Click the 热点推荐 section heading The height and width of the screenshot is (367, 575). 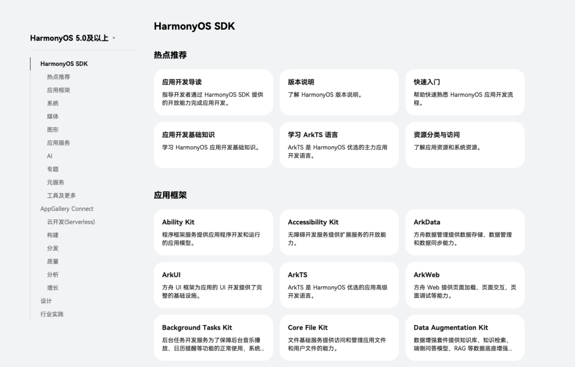170,55
